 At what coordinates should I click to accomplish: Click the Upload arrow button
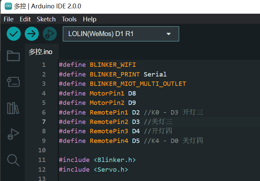pos(32,34)
